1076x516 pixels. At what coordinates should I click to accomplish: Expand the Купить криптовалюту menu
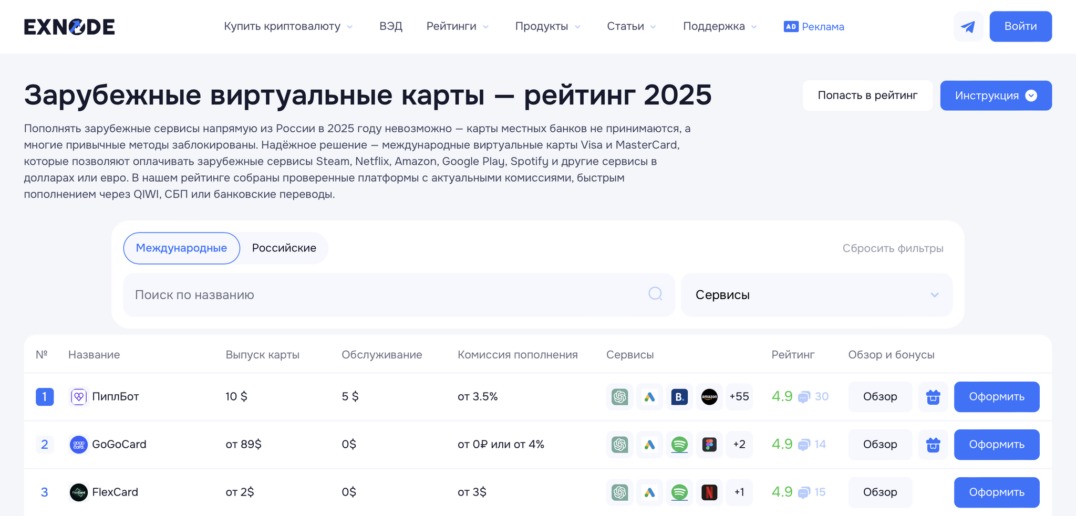tap(288, 27)
